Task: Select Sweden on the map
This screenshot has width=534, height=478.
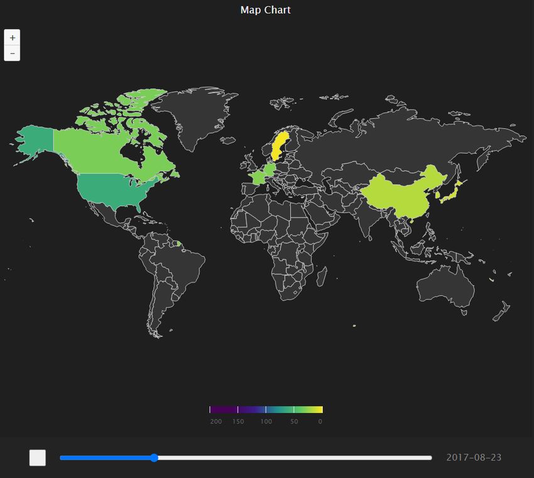Action: [280, 146]
